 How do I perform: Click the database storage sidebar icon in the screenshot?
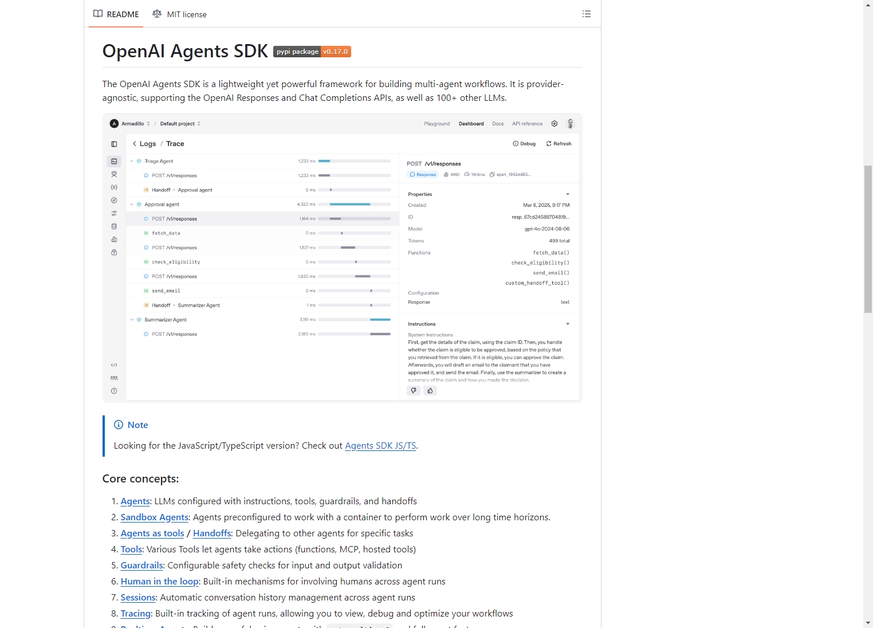(114, 226)
